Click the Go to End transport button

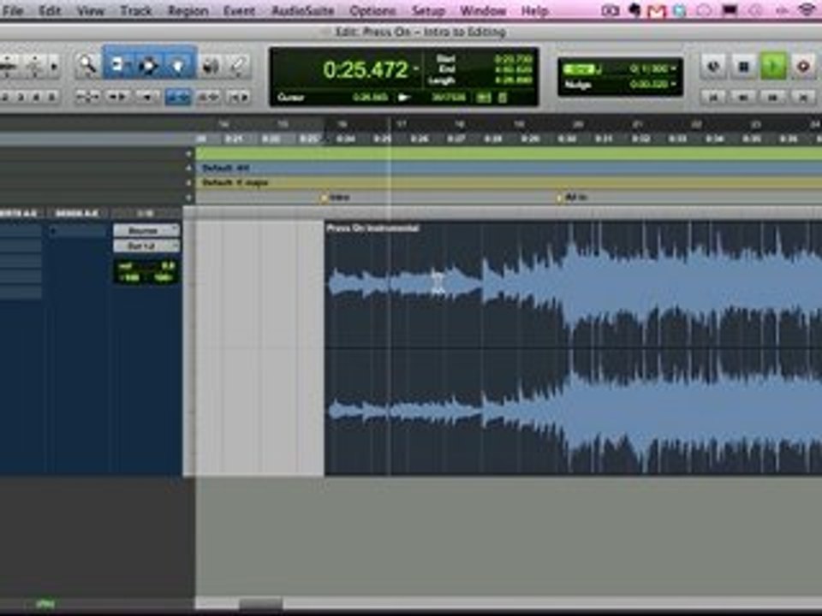803,97
